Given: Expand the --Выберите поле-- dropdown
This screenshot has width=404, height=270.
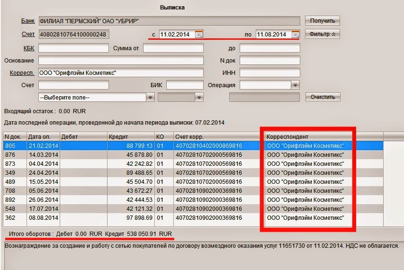Looking at the screenshot, I should pyautogui.click(x=150, y=98).
